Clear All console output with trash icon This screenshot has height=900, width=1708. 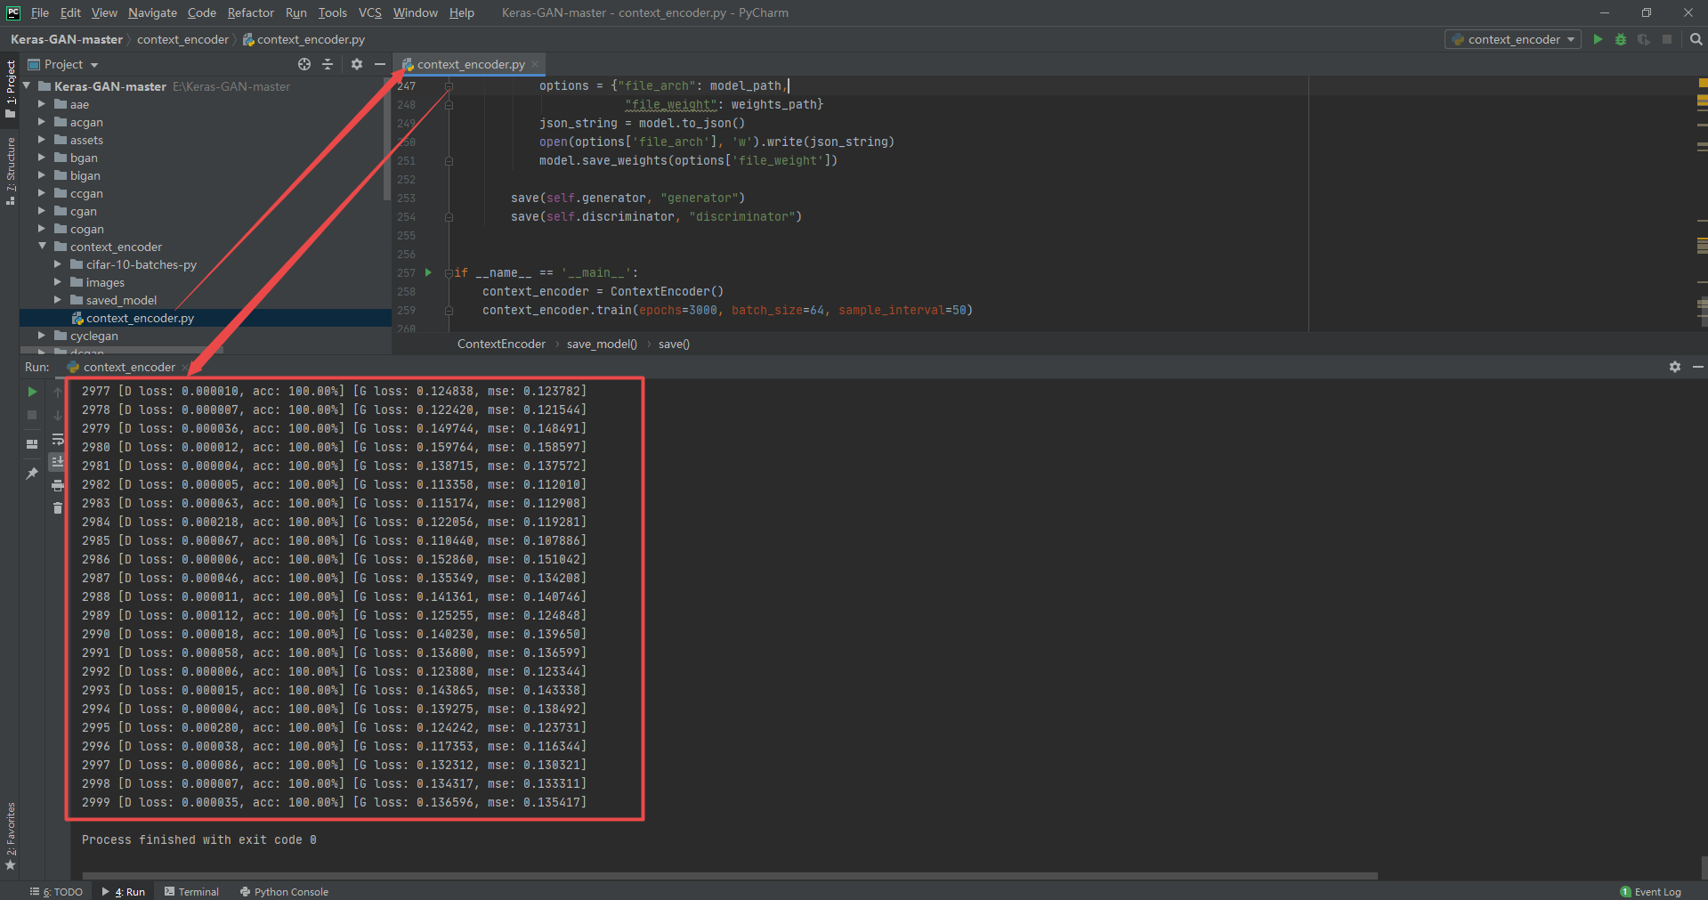(x=58, y=508)
